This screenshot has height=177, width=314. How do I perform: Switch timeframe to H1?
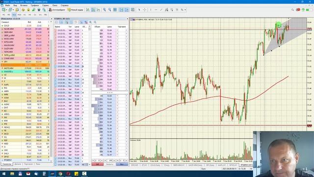point(25,15)
